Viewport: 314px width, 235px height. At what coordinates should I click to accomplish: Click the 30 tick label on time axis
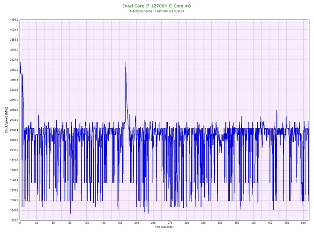tap(37, 223)
